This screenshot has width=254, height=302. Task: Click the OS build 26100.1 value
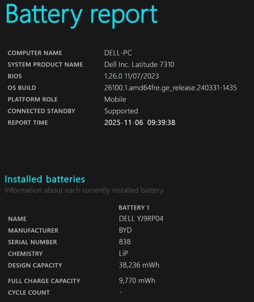[x=170, y=87]
